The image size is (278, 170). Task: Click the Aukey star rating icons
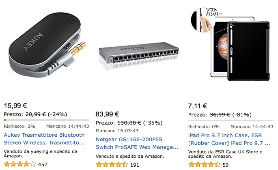coord(20,164)
